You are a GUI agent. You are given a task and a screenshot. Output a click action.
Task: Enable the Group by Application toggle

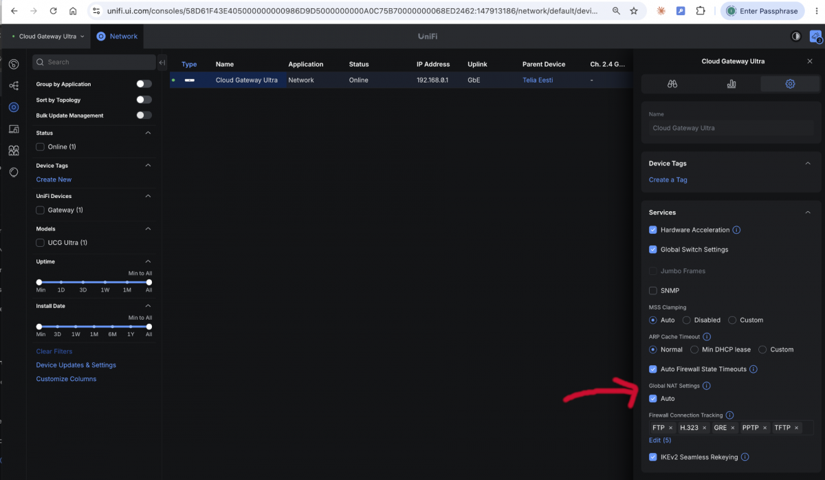click(x=144, y=84)
